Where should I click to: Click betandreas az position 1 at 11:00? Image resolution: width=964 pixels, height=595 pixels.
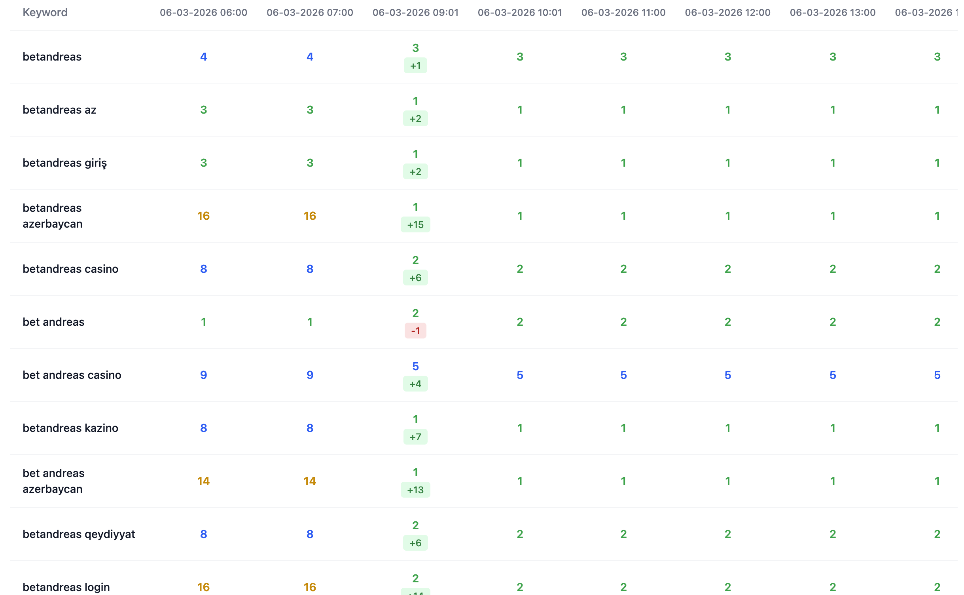[623, 110]
